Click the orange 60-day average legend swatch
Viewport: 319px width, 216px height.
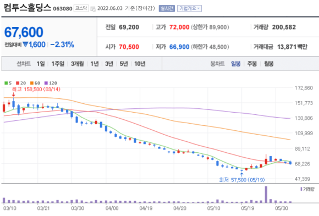[x=32, y=83]
